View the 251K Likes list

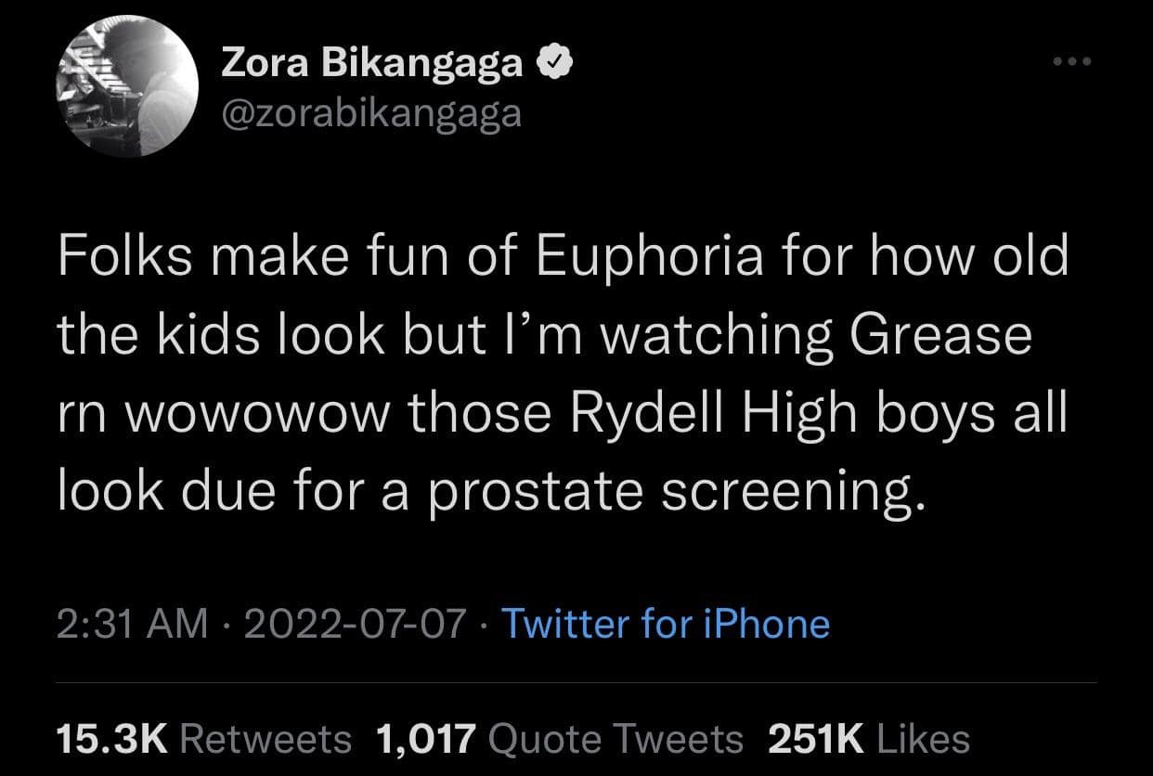click(869, 739)
